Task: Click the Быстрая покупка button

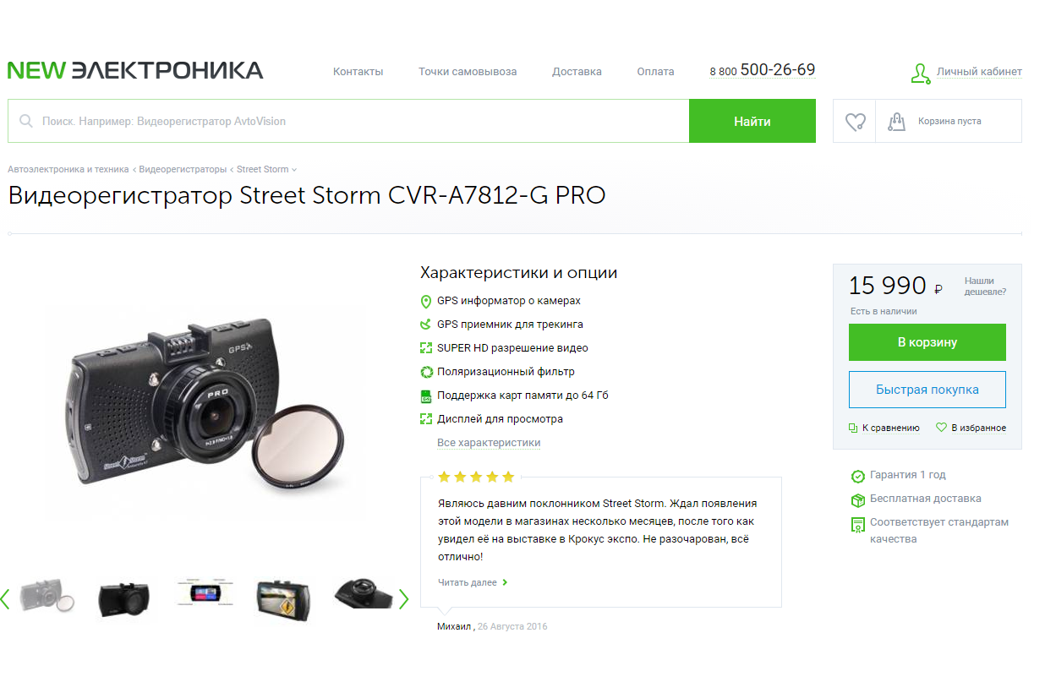Action: click(927, 390)
